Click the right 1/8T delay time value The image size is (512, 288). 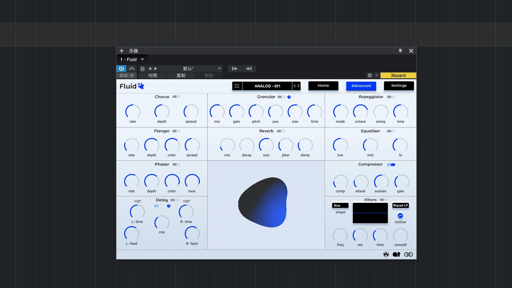(186, 201)
